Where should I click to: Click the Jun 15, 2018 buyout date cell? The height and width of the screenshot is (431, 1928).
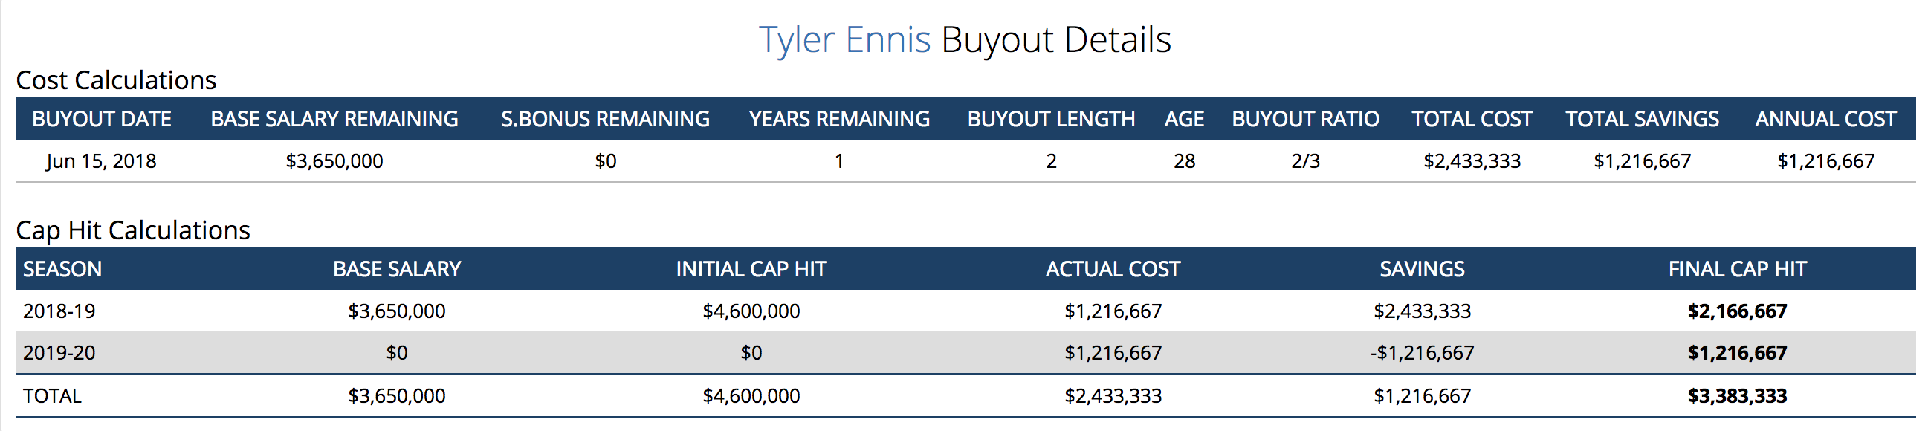[101, 162]
